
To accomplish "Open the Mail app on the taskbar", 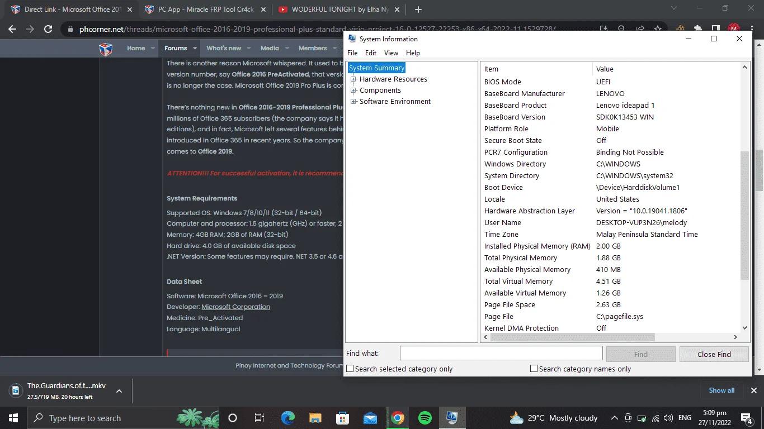I will pos(370,418).
